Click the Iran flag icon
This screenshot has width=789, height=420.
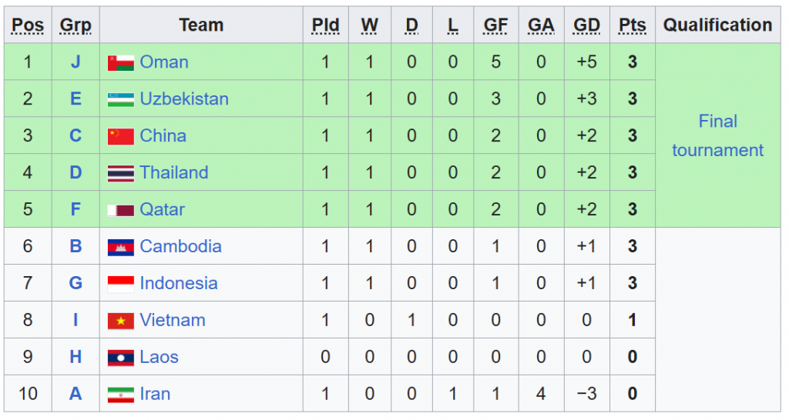(x=121, y=395)
